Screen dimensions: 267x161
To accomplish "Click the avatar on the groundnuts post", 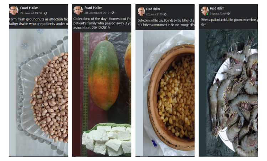I will click(14, 10).
